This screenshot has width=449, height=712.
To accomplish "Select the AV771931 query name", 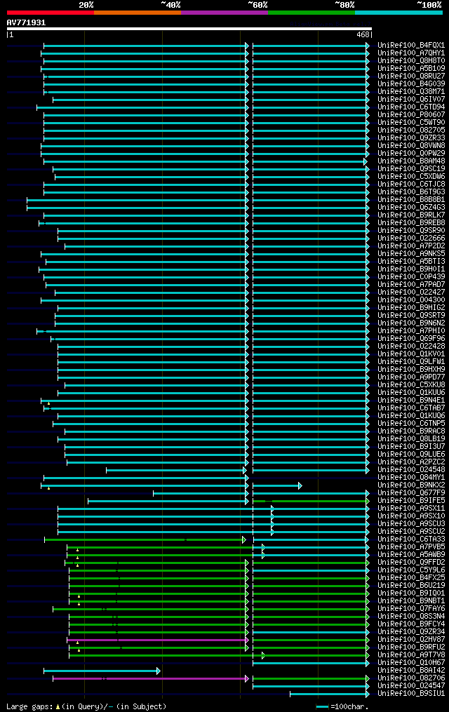I will (x=27, y=22).
